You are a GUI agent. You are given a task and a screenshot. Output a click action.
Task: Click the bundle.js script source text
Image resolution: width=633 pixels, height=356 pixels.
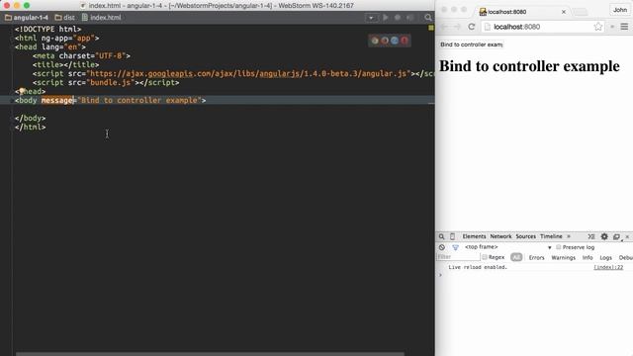point(110,82)
